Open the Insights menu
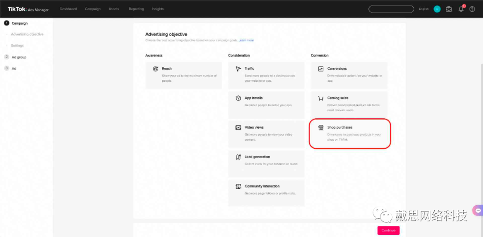 pyautogui.click(x=158, y=9)
